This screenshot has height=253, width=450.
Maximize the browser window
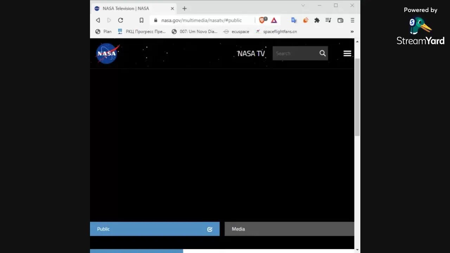click(336, 5)
